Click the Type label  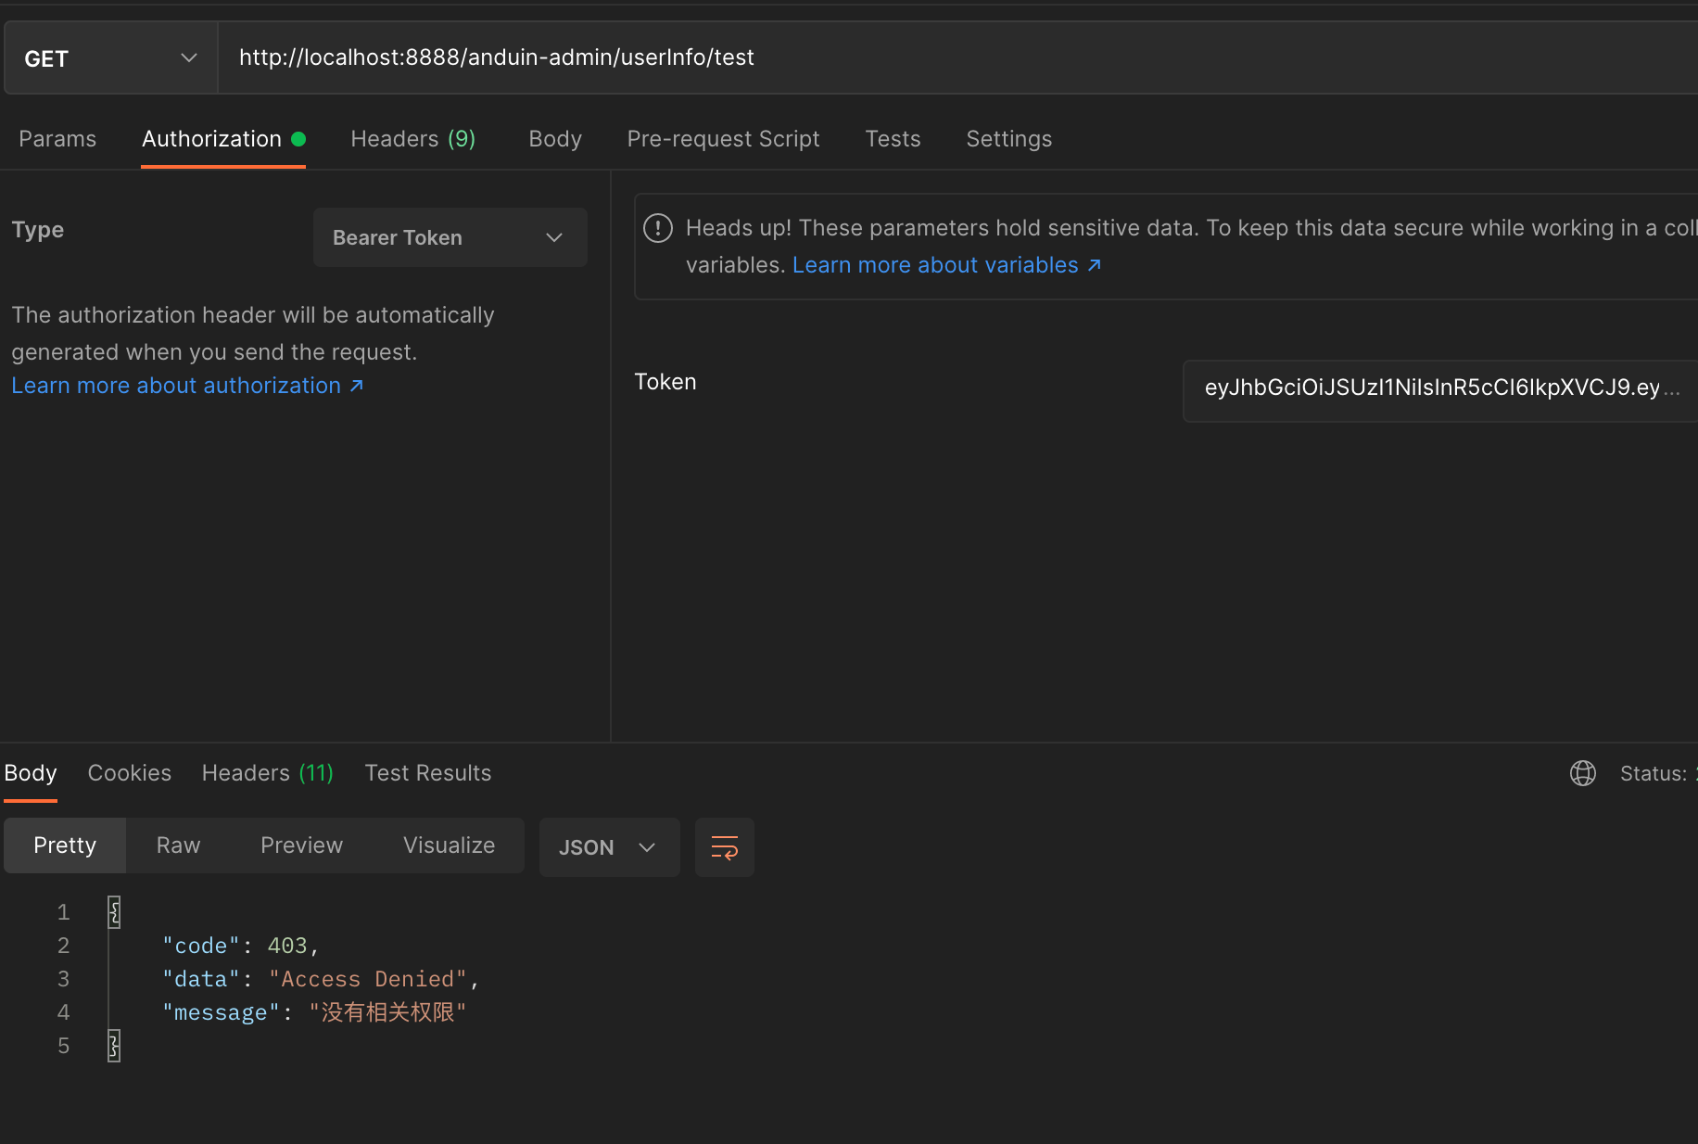tap(38, 230)
